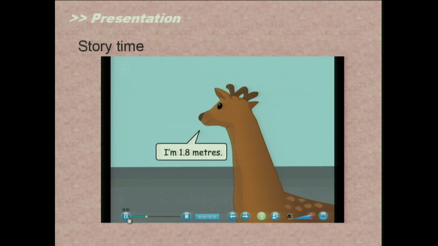438x246 pixels.
Task: Click the "I'm 1.8 metres." speech bubble
Action: (x=192, y=152)
